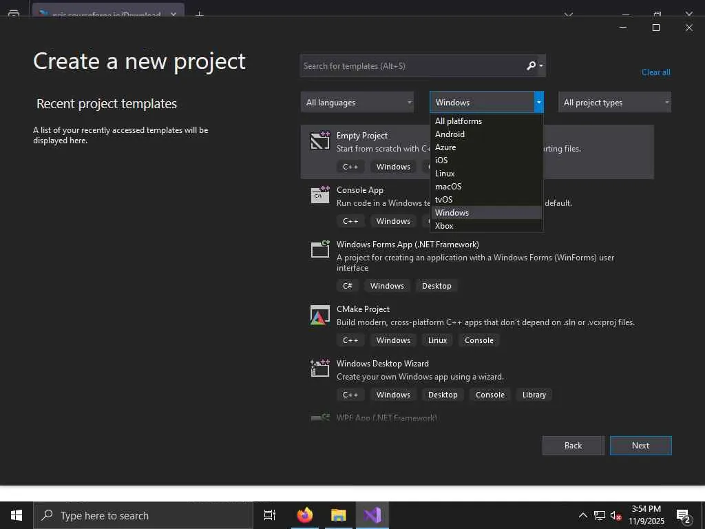Click the C# tag under Windows Forms App

point(348,286)
